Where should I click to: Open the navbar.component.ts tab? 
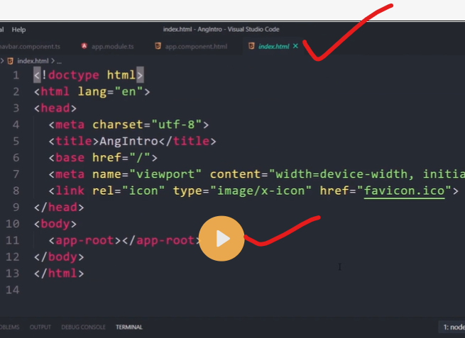point(30,46)
